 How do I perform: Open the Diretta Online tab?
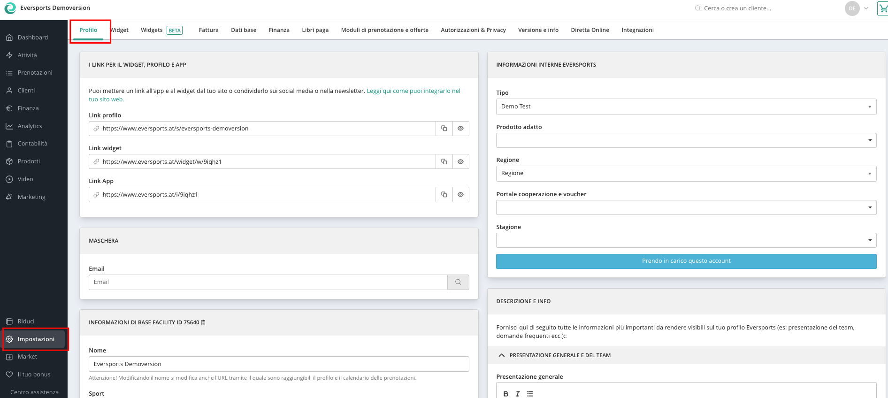[x=589, y=30]
